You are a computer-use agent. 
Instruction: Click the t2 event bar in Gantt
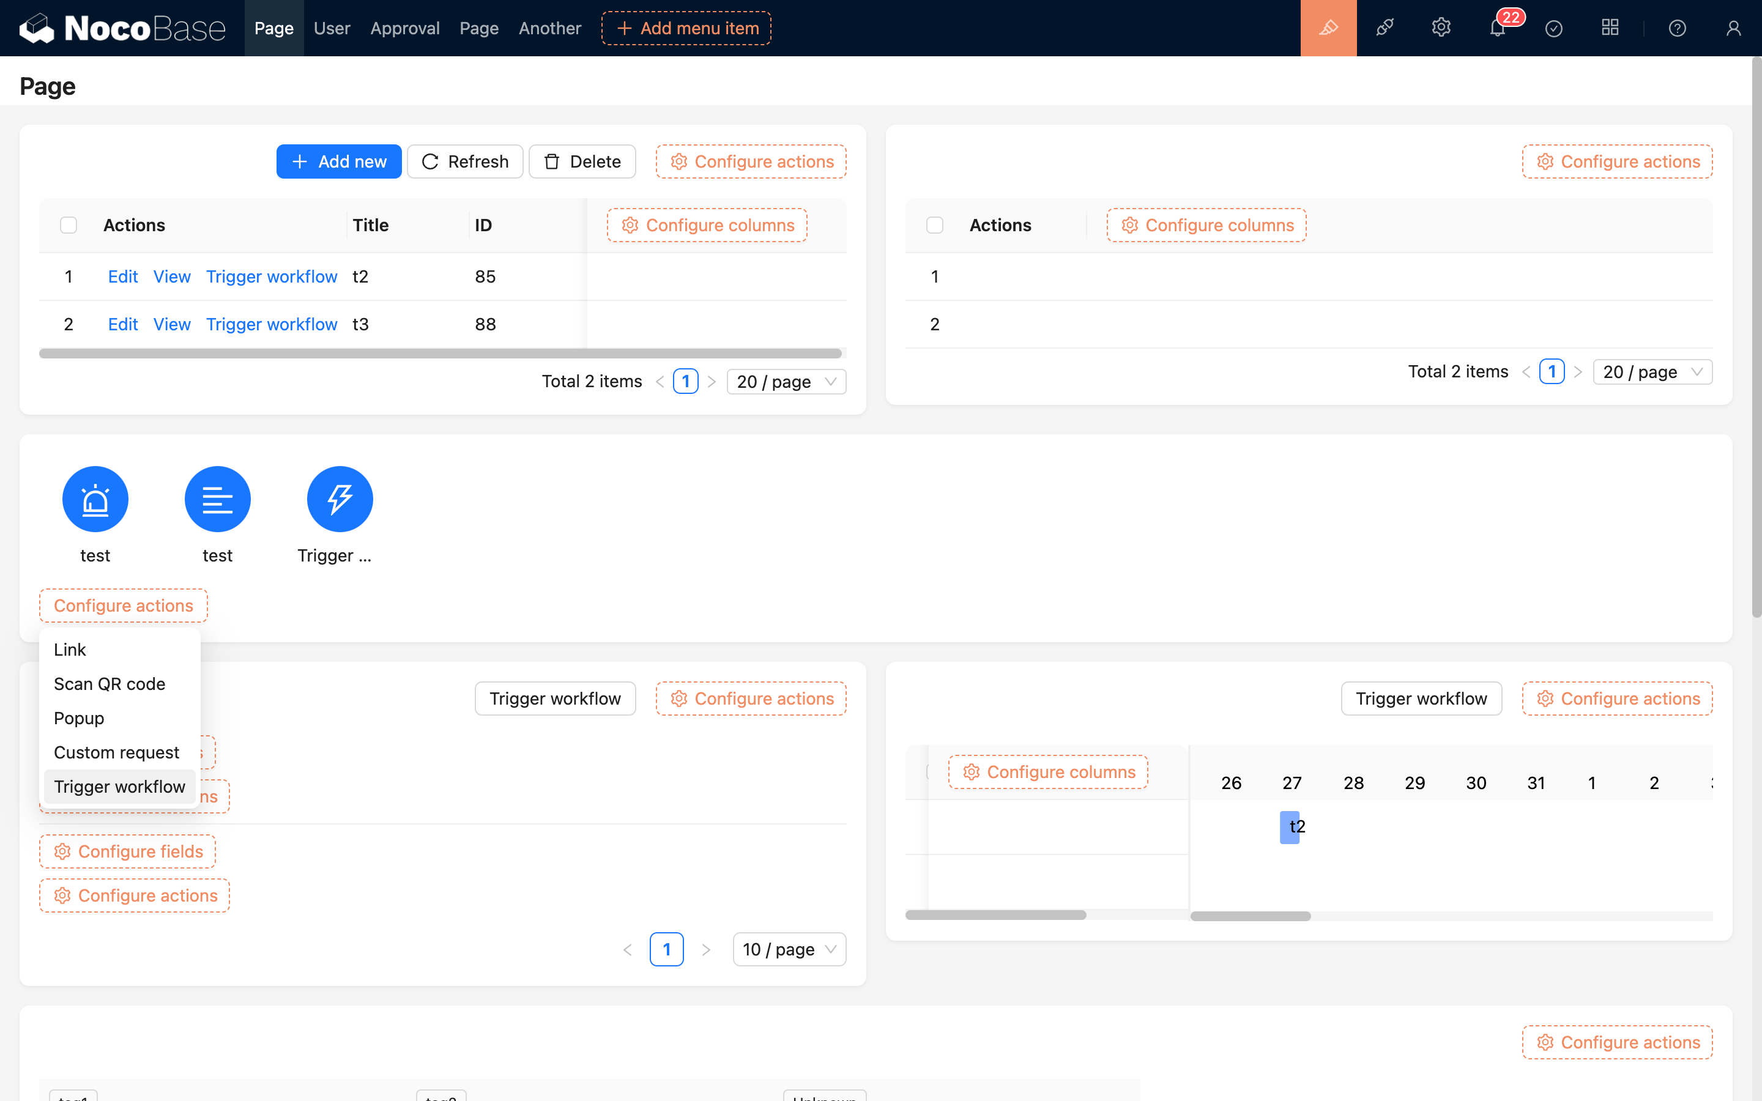pos(1290,827)
